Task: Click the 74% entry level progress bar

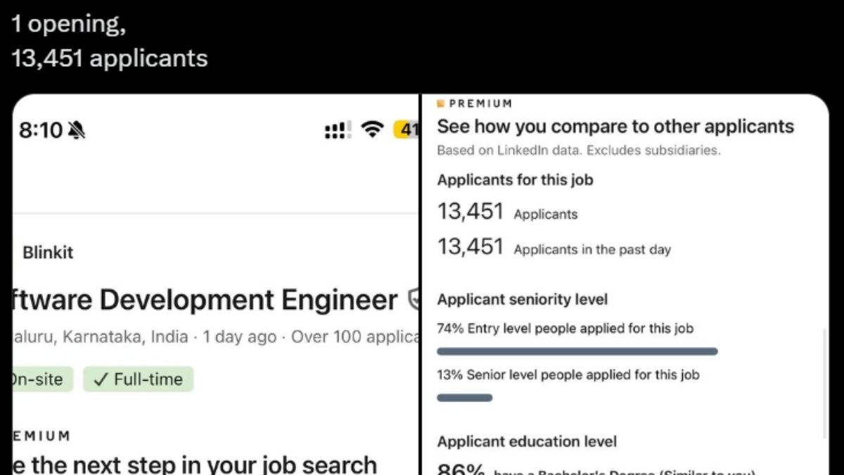Action: click(577, 351)
